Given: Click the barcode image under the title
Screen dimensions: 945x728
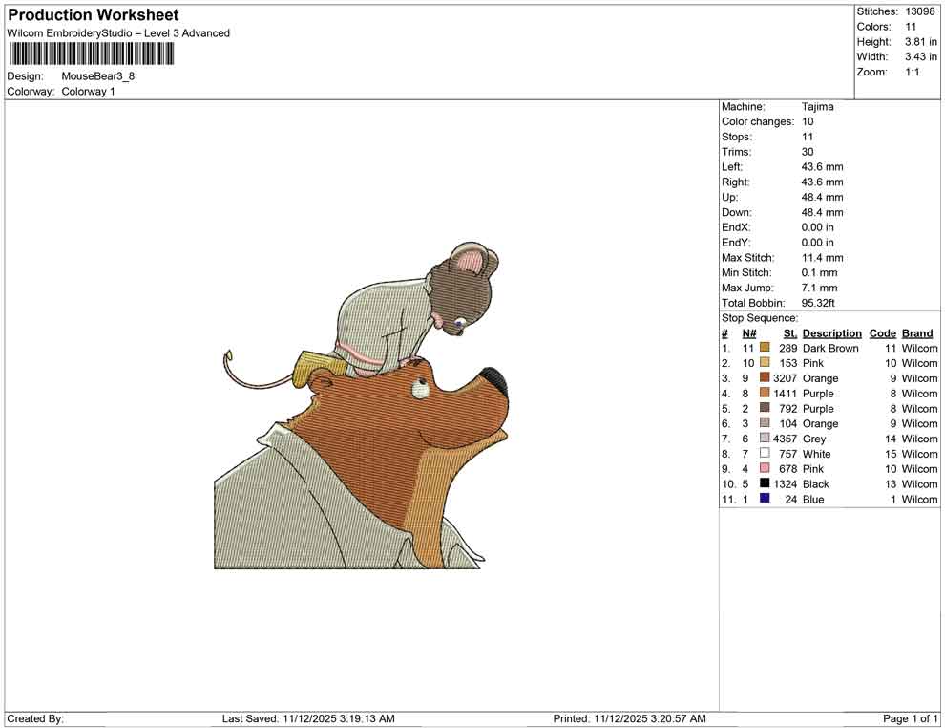Looking at the screenshot, I should pyautogui.click(x=91, y=54).
